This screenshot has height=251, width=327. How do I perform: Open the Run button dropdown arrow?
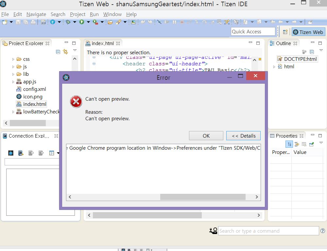(88, 22)
